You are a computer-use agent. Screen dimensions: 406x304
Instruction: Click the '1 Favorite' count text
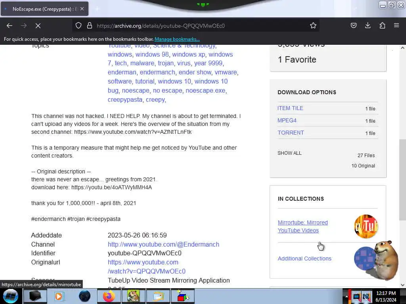pos(297,60)
